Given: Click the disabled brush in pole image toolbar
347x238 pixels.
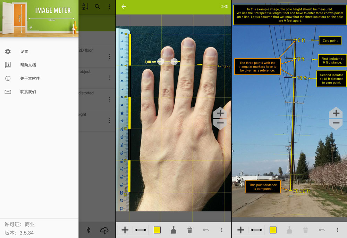Looking at the screenshot, I should 289,230.
